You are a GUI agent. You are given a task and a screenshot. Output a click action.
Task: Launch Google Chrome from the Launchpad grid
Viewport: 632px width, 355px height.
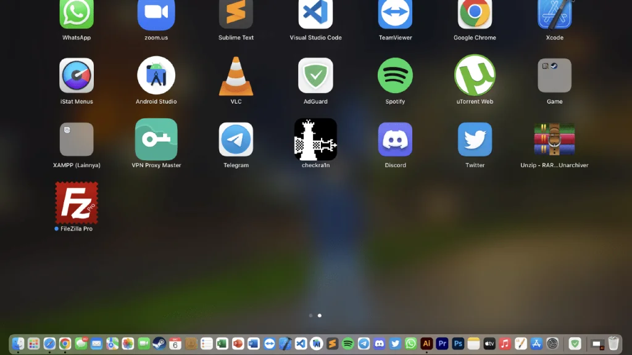point(475,14)
